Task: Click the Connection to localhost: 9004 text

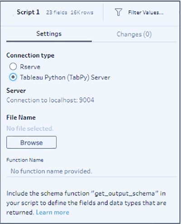Action: pyautogui.click(x=50, y=100)
